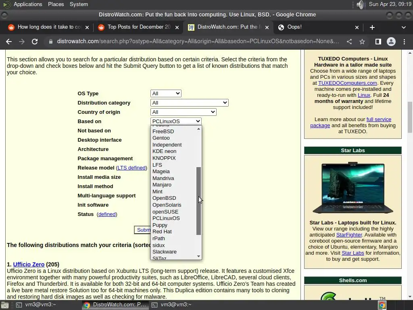Open the Ufficio Zero distribution link
The height and width of the screenshot is (310, 413).
coord(29,264)
